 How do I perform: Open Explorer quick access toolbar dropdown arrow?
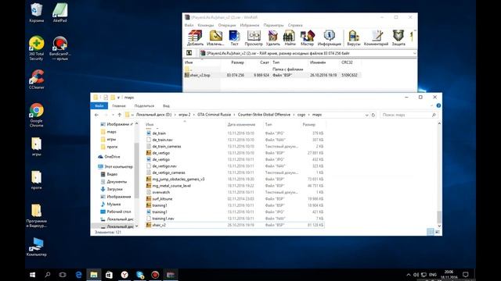[x=118, y=98]
